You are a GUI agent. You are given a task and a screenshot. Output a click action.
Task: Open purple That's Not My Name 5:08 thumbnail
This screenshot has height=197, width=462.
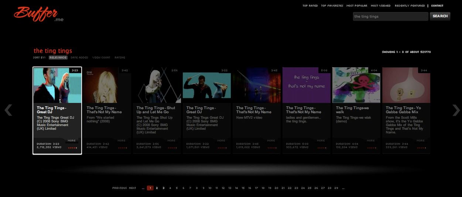coord(307,85)
